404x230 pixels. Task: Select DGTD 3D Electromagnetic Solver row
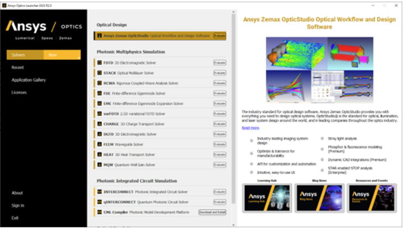pos(160,134)
